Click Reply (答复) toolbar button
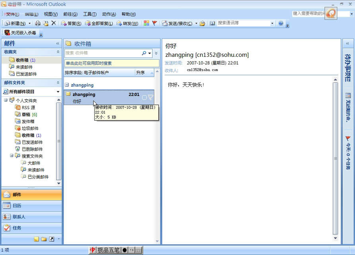Screen dimensions: 355x255 click(71, 23)
